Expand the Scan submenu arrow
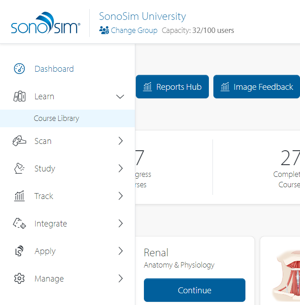300x305 pixels. [x=120, y=141]
